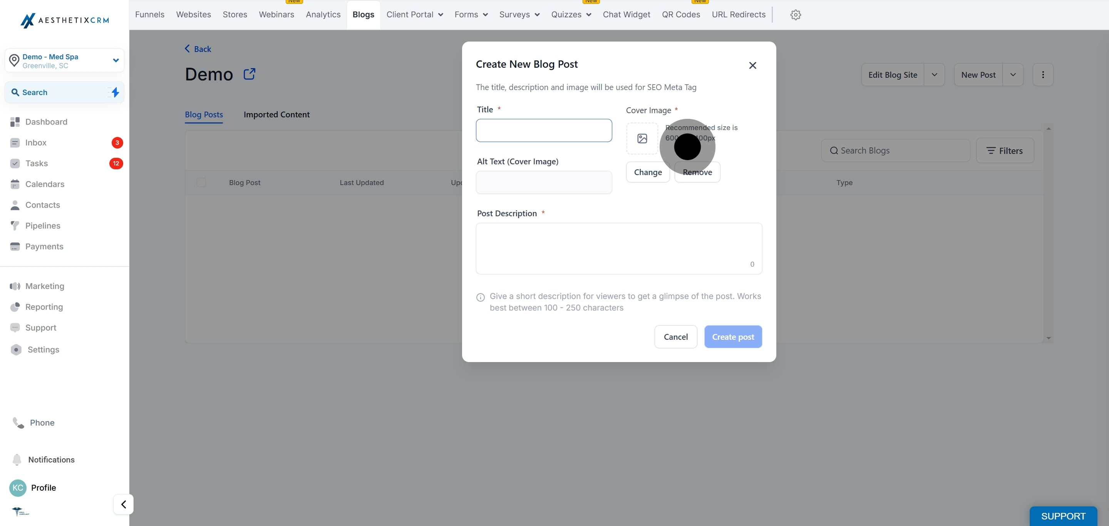The width and height of the screenshot is (1109, 526).
Task: Open the three-dot more options menu
Action: coord(1042,75)
